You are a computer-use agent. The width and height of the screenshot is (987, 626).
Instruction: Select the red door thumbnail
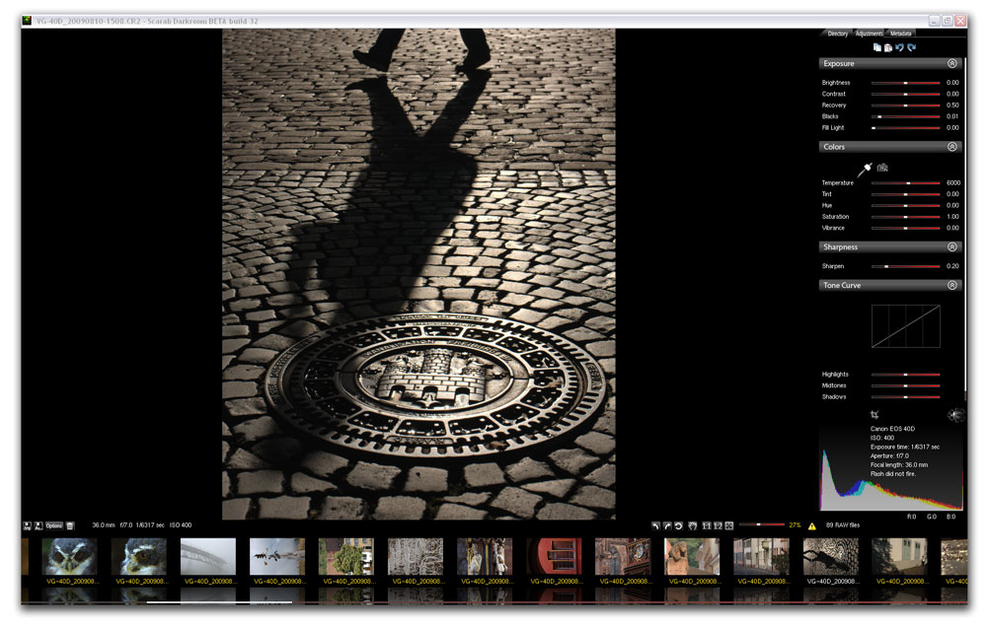click(554, 556)
